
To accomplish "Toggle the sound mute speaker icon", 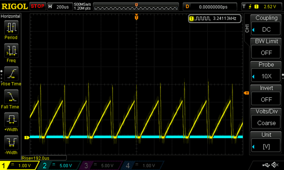I will coord(275,165).
